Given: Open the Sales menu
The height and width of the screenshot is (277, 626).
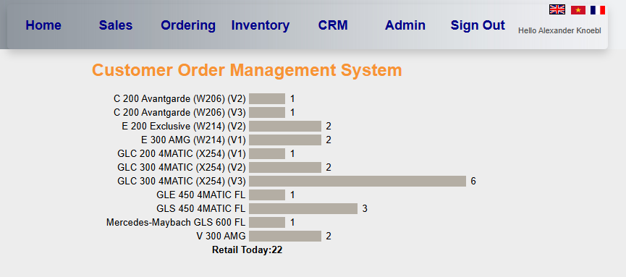Looking at the screenshot, I should 116,25.
